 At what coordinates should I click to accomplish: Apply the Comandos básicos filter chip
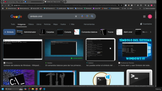(x=87, y=32)
